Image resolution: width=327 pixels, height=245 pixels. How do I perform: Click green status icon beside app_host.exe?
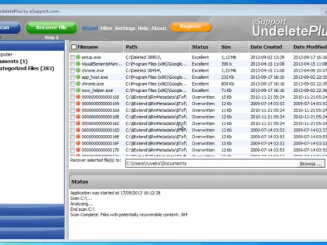click(78, 77)
